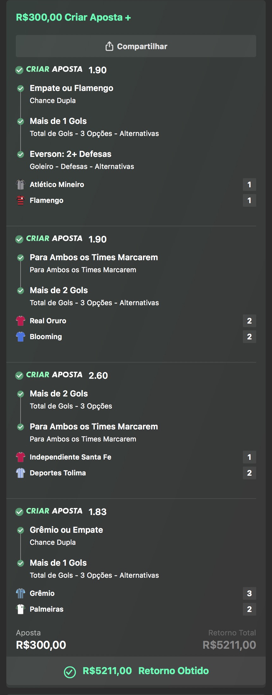272x695 pixels.
Task: Click the Independiente Santa Fe shirt icon
Action: (21, 457)
